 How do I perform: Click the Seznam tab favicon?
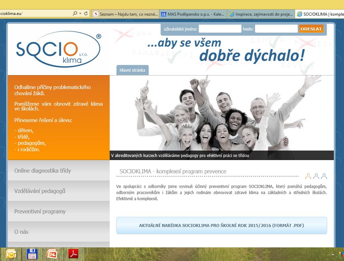(x=96, y=14)
